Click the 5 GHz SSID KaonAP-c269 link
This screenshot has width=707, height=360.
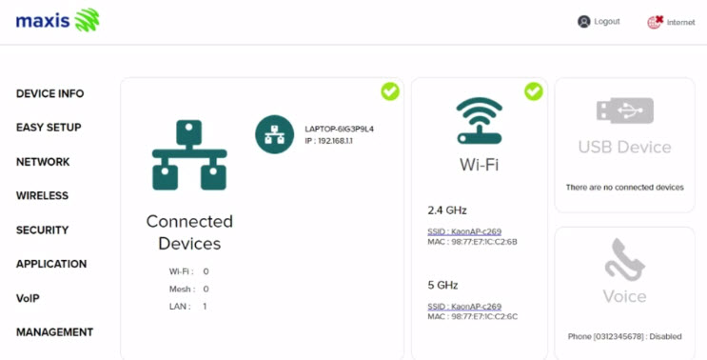(x=464, y=307)
